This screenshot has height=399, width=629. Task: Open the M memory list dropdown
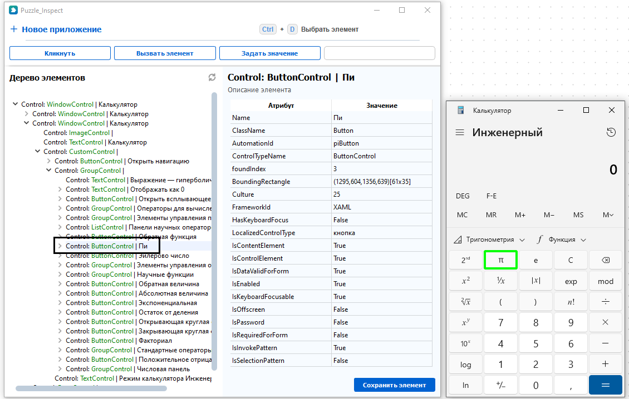608,215
